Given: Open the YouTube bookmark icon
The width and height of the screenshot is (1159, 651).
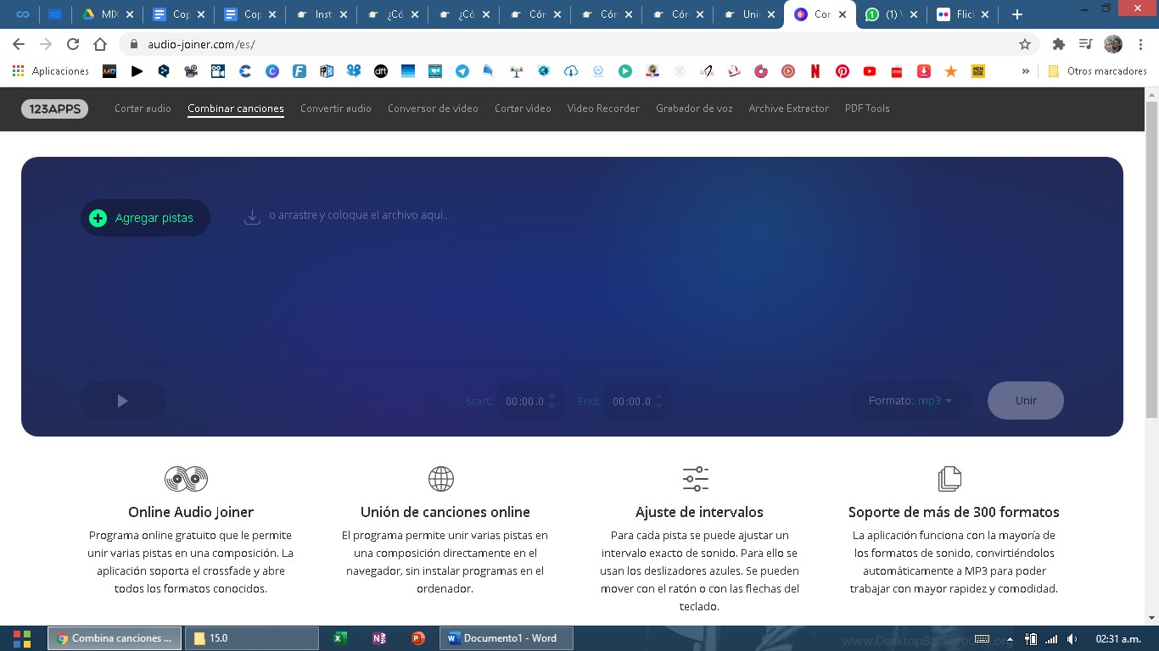Looking at the screenshot, I should click(x=869, y=71).
